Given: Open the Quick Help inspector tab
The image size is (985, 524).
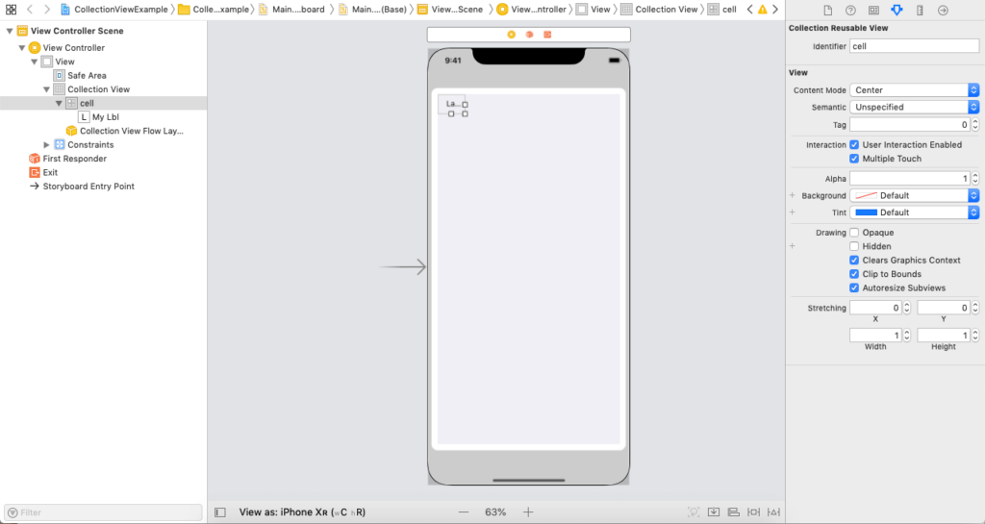Looking at the screenshot, I should 850,10.
